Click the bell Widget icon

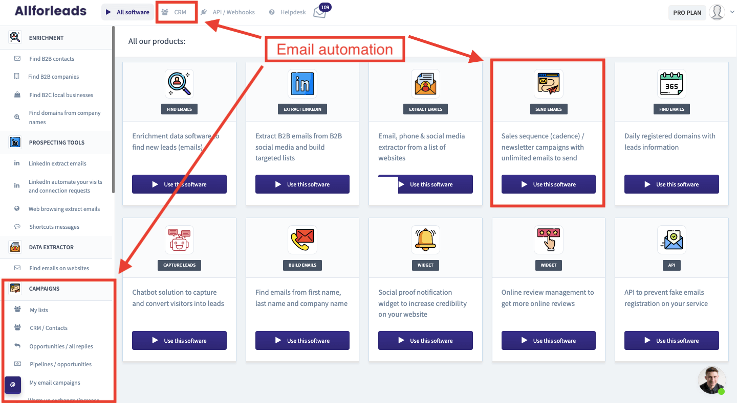[425, 240]
